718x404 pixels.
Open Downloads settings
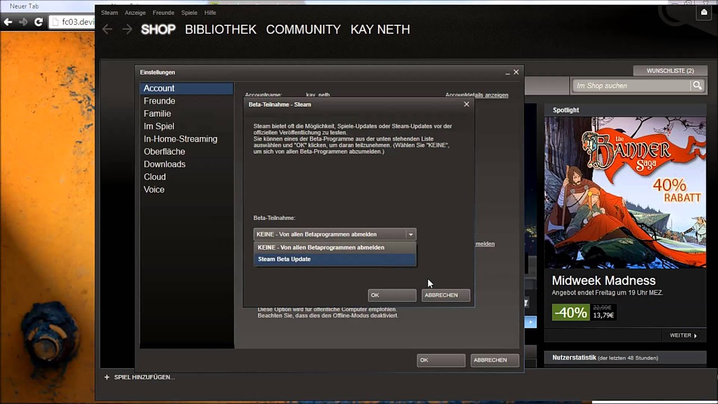pos(186,164)
